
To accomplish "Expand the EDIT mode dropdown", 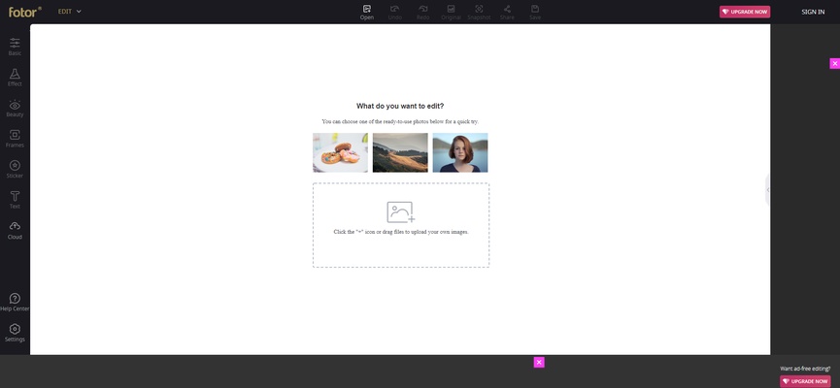I will click(x=70, y=12).
